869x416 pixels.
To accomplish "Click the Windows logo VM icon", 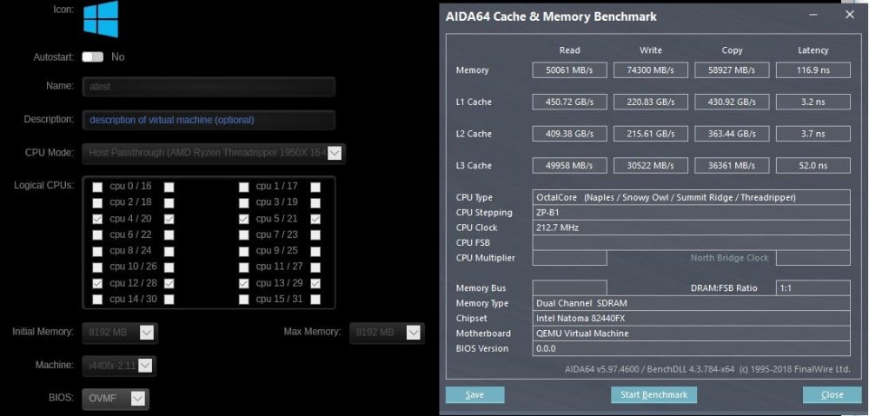I will [101, 19].
